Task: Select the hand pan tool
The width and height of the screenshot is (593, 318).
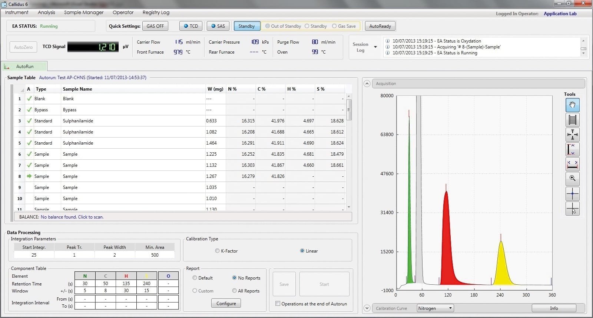Action: 572,105
